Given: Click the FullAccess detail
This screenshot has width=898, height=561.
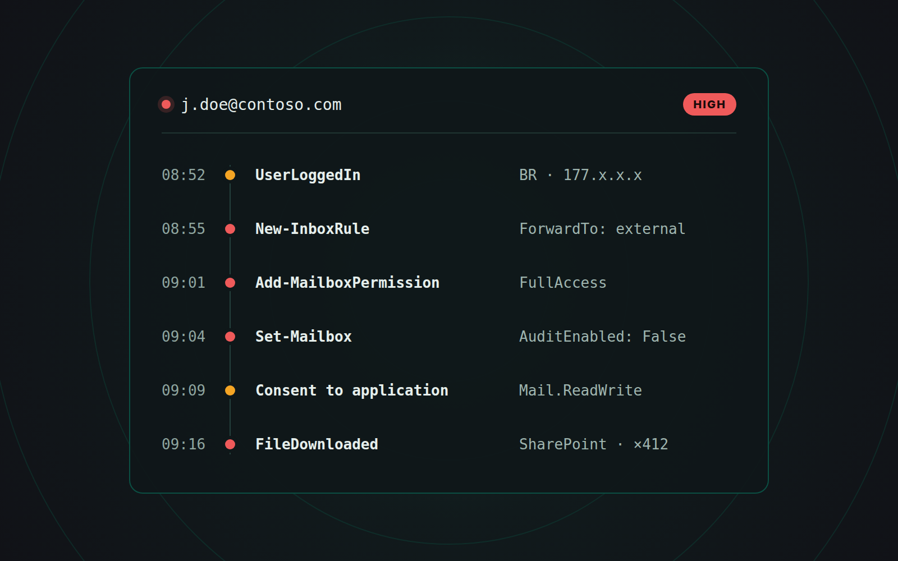Looking at the screenshot, I should (x=563, y=283).
